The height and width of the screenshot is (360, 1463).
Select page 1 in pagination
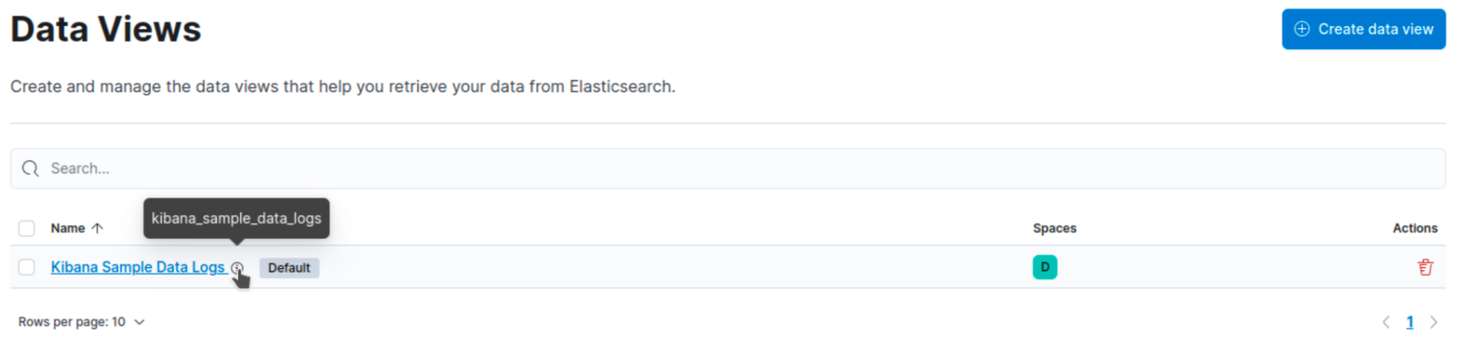[1410, 322]
